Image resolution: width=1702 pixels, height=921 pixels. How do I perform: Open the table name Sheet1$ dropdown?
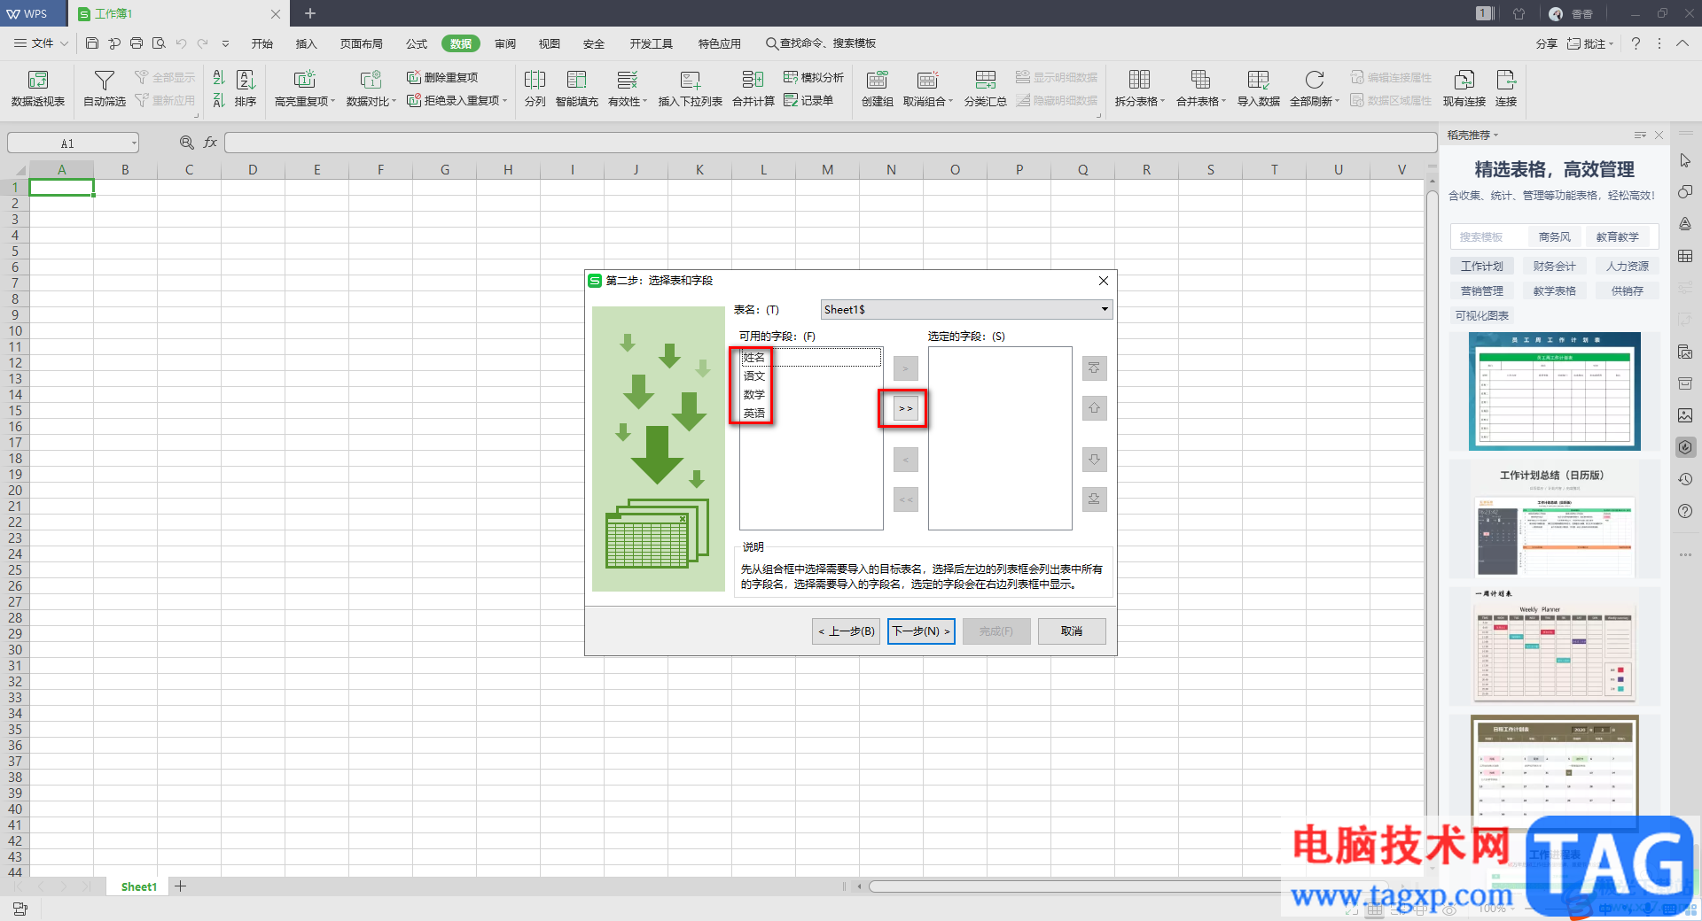point(1105,309)
